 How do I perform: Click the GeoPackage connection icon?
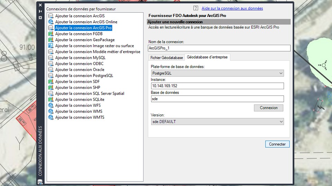point(51,40)
